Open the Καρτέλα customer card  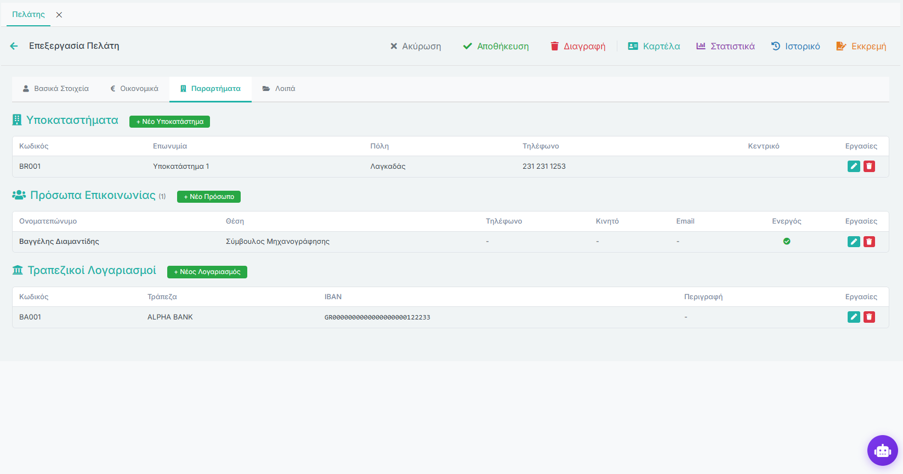(654, 46)
